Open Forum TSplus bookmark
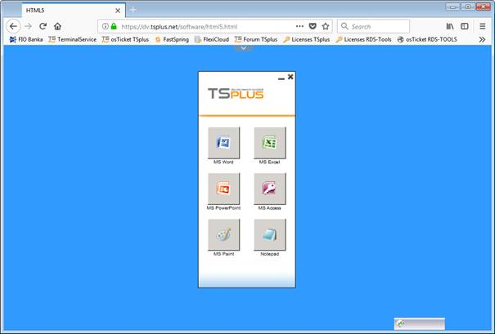This screenshot has width=495, height=334. pyautogui.click(x=256, y=39)
